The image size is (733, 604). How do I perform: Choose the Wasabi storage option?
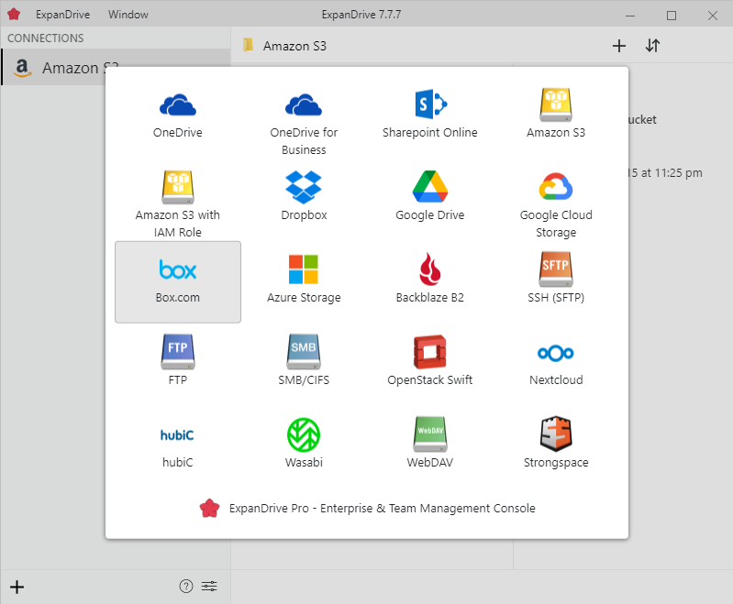[x=304, y=434]
